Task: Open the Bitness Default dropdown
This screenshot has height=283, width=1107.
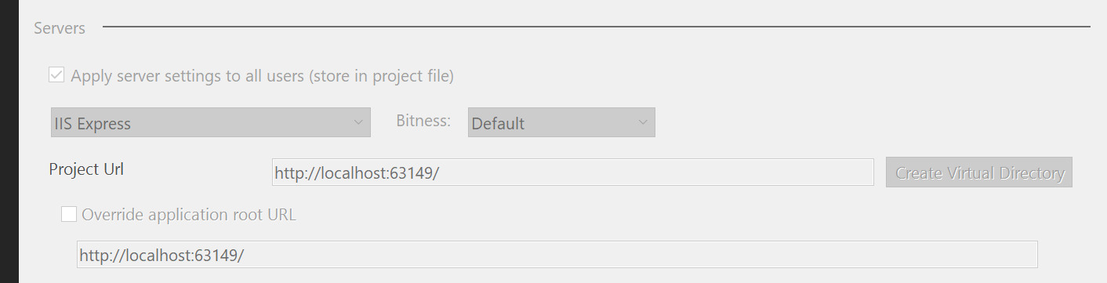Action: point(561,122)
